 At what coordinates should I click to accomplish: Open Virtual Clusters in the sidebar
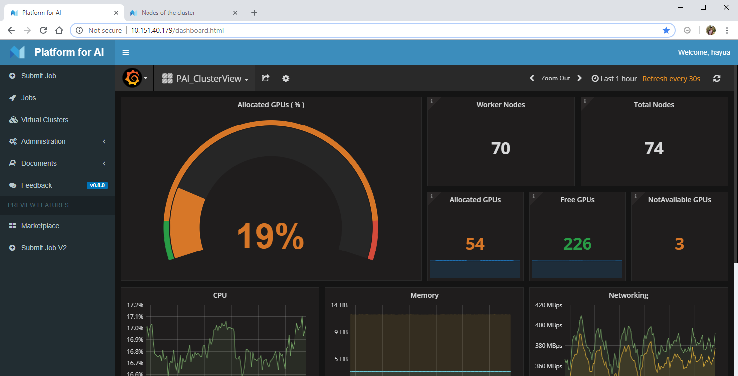(58, 120)
